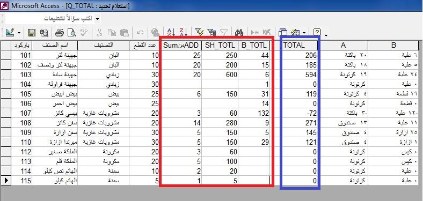This screenshot has width=423, height=201.
Task: Click Filter By Selection icon
Action: pyautogui.click(x=199, y=33)
